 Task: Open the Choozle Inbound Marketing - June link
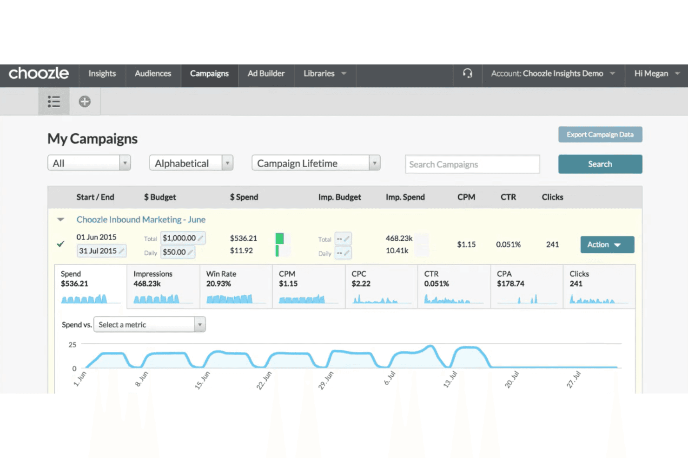click(141, 219)
